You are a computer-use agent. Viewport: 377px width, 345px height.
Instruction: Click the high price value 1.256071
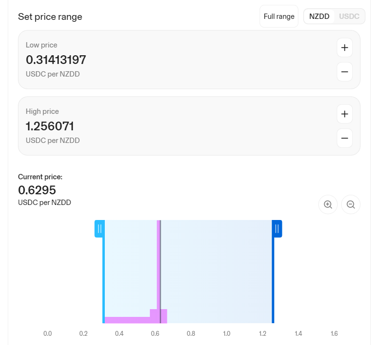[x=49, y=126]
